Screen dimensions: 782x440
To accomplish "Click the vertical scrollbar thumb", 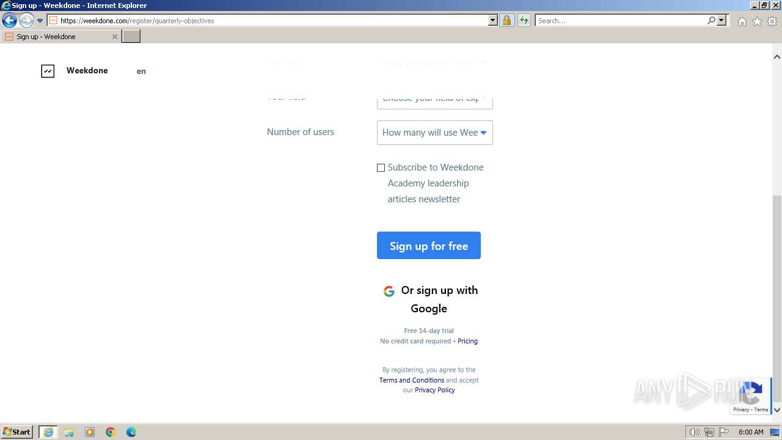I will [x=777, y=299].
